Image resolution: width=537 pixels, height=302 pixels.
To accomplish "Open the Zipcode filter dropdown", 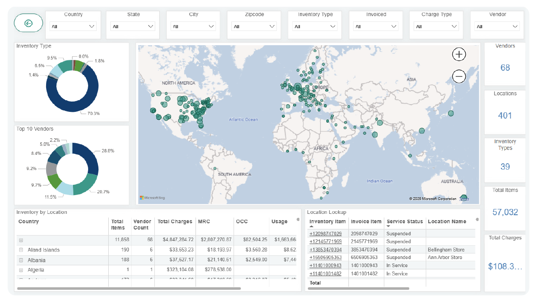I will point(255,26).
